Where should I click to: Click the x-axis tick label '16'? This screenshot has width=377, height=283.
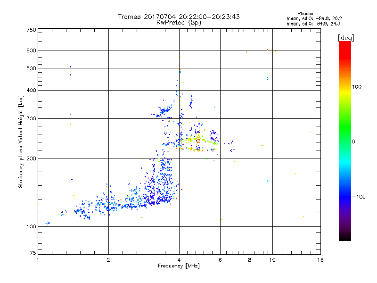(x=320, y=260)
